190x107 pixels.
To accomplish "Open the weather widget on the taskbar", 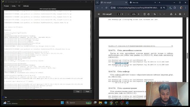I will click(x=10, y=103).
